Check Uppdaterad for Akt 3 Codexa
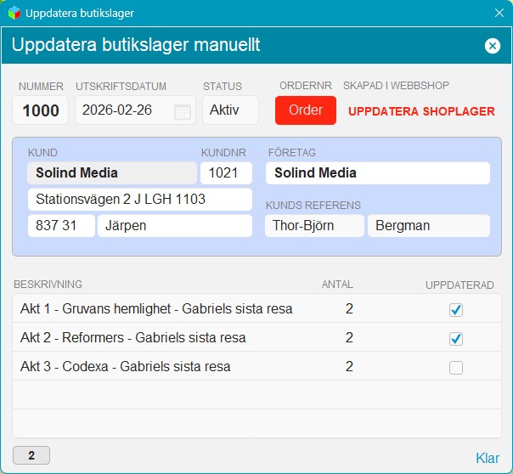 pyautogui.click(x=456, y=367)
